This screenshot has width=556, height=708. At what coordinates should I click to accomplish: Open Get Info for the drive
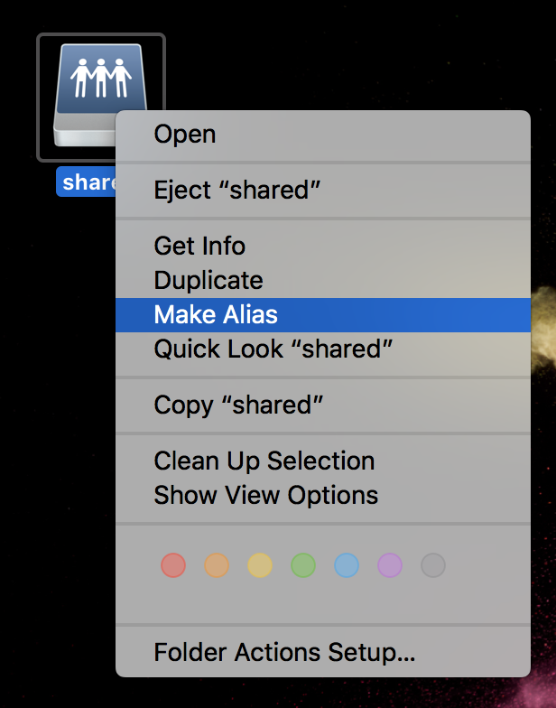tap(199, 246)
